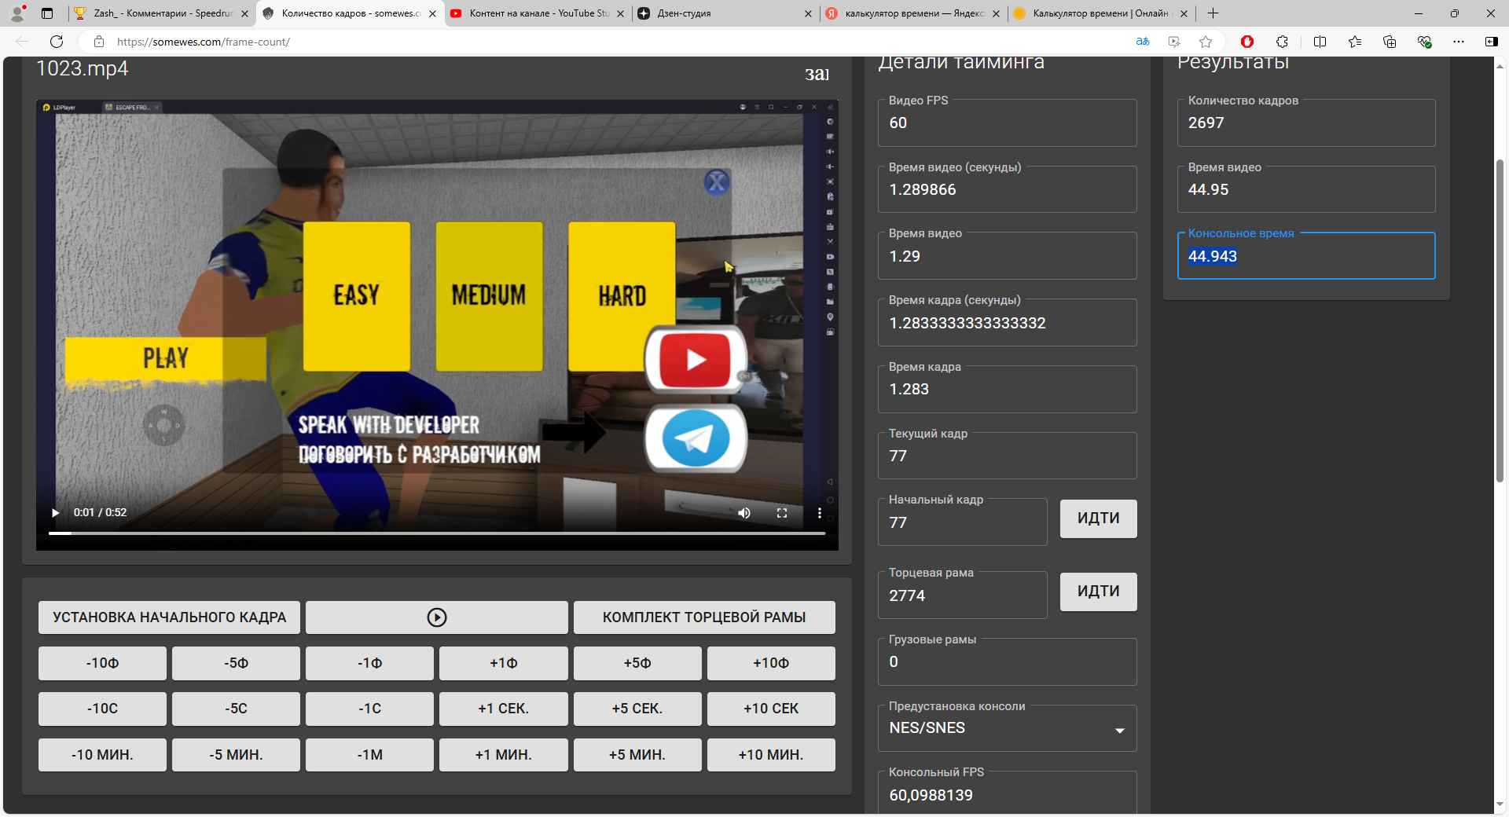This screenshot has height=817, width=1509.
Task: Click ИДТИ next to Начальный кадр
Action: coord(1098,518)
